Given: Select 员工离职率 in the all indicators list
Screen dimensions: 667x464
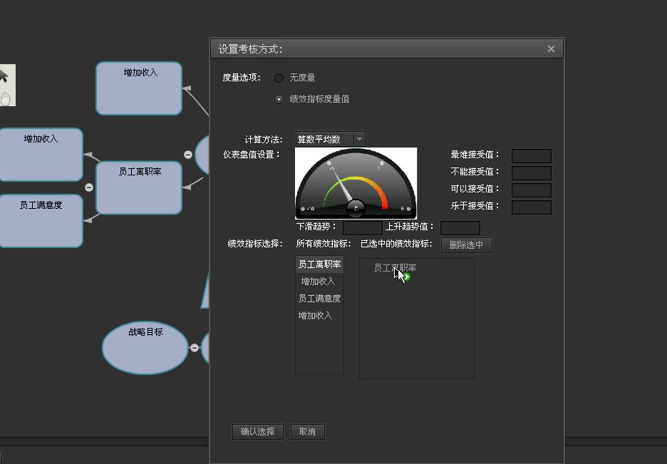Looking at the screenshot, I should click(x=319, y=264).
